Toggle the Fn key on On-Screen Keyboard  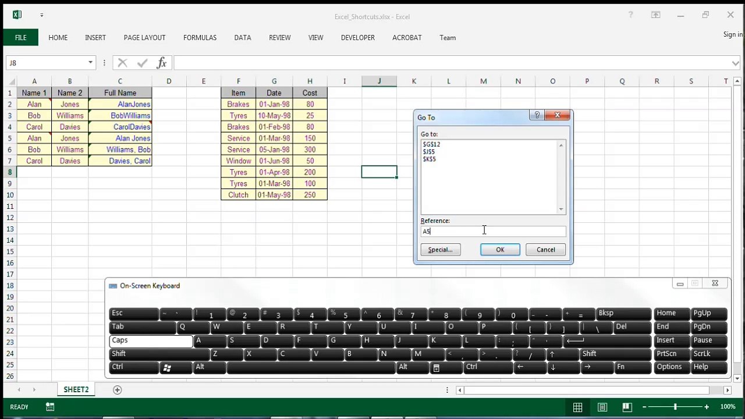click(633, 367)
